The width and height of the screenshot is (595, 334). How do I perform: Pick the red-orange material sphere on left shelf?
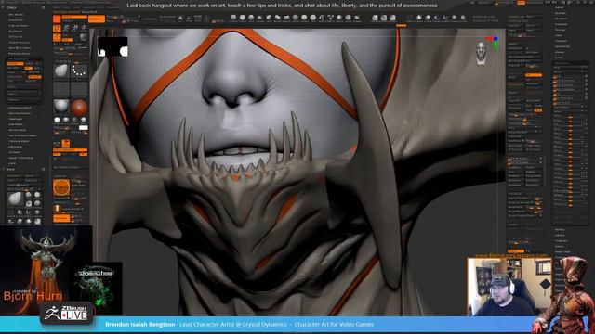pyautogui.click(x=79, y=108)
